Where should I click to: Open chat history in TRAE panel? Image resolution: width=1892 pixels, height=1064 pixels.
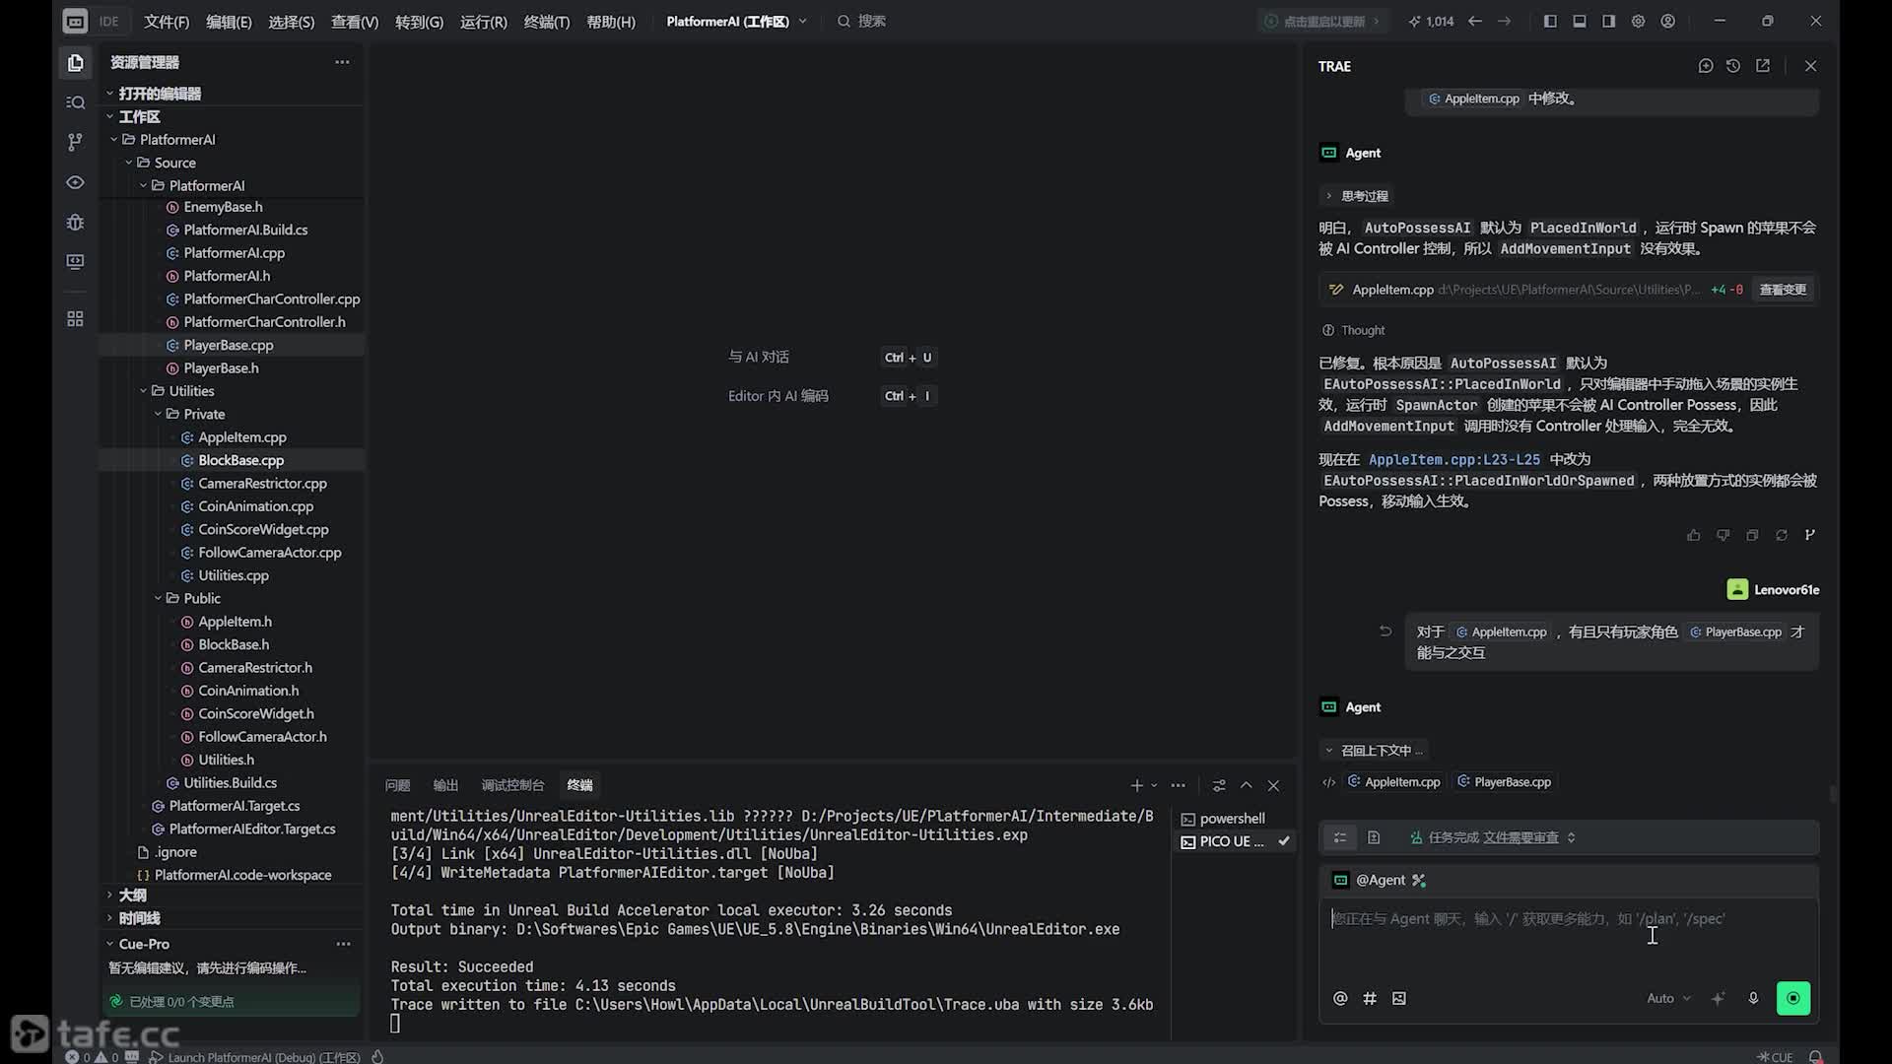1733,66
